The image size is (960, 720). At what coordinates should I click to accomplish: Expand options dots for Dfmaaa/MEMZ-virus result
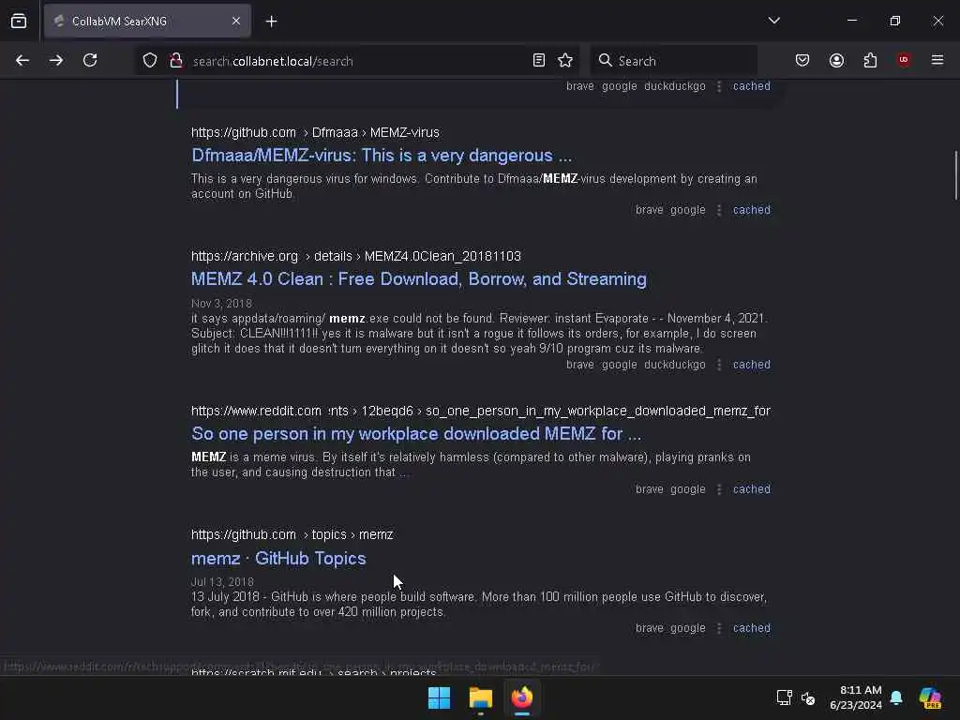tap(719, 210)
